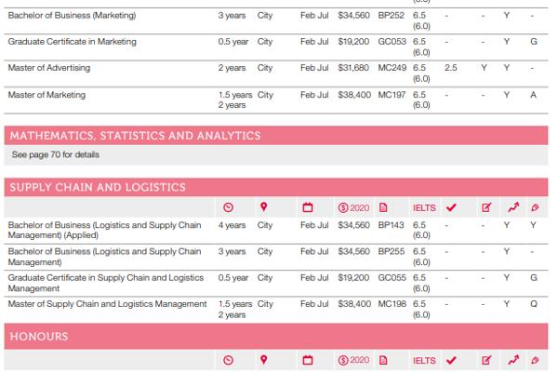Image resolution: width=558 pixels, height=372 pixels.
Task: Click the IELTS column label in Supply Chain header
Action: pos(424,207)
